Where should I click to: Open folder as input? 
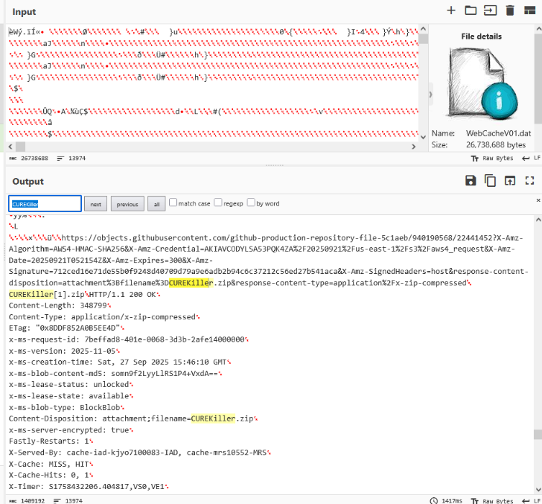471,10
